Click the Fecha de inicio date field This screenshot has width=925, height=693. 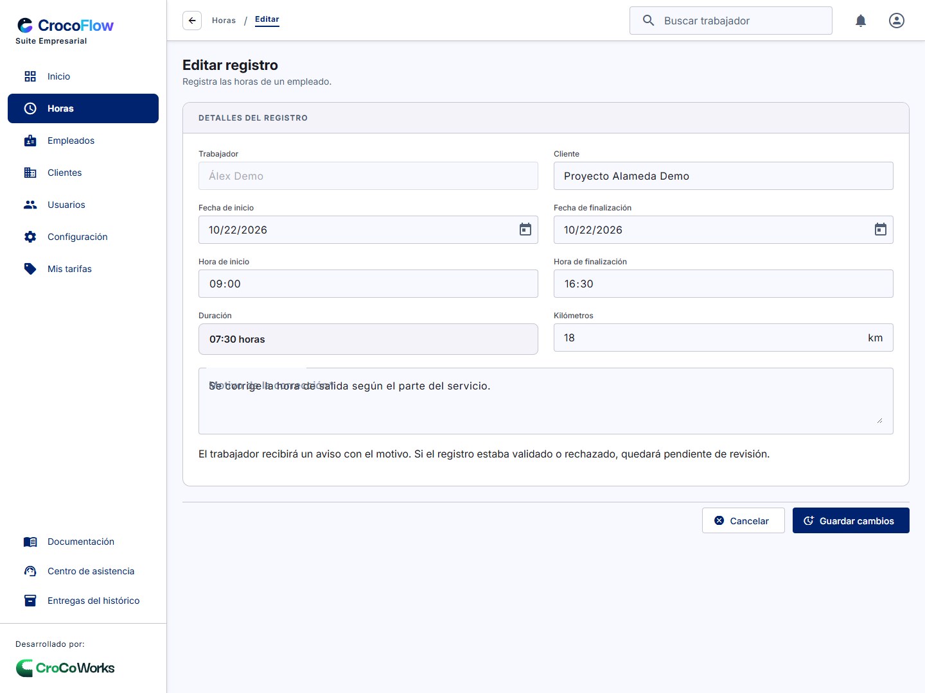tap(368, 230)
